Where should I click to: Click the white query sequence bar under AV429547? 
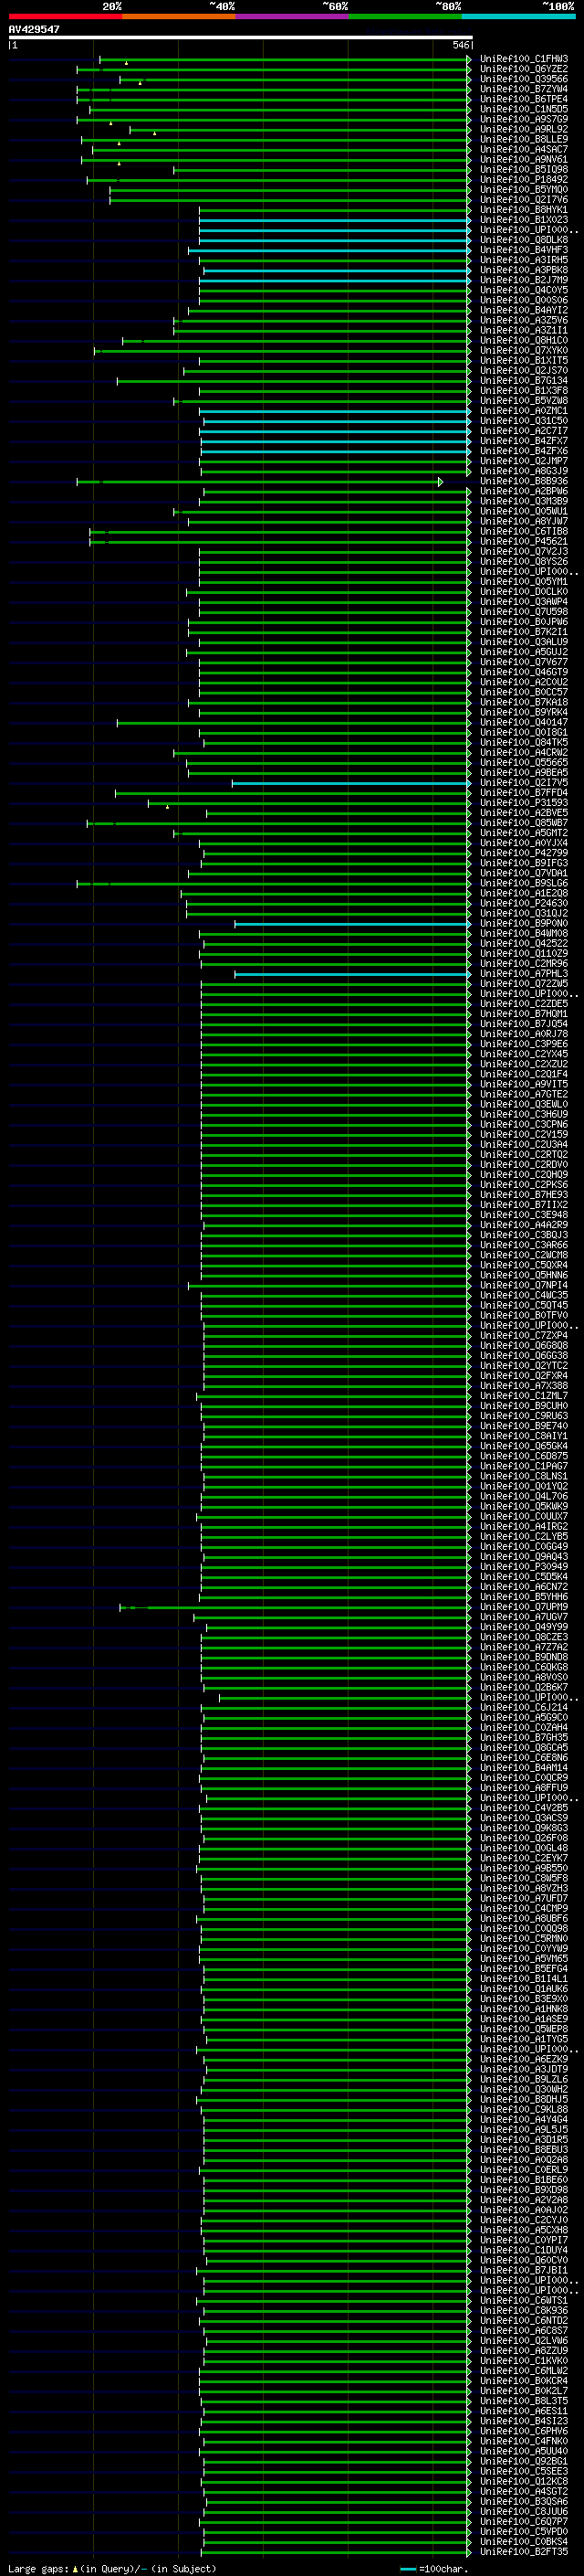pos(241,37)
